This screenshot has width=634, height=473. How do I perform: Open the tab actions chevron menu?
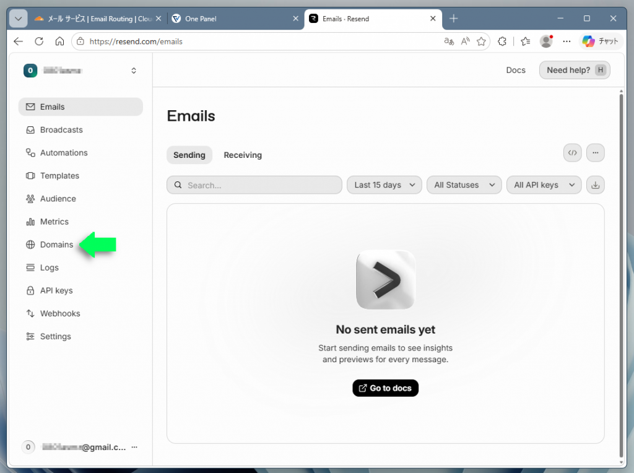(18, 19)
